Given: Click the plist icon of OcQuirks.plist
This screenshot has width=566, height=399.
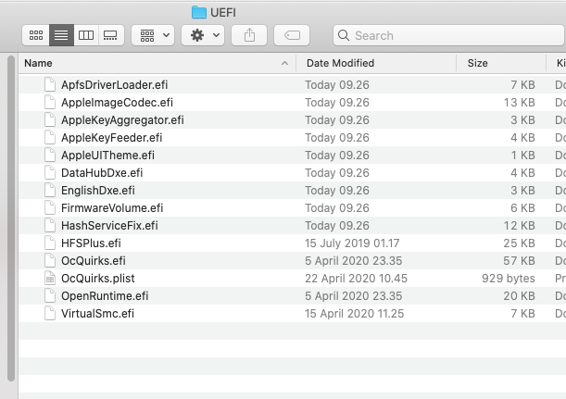Looking at the screenshot, I should [50, 278].
